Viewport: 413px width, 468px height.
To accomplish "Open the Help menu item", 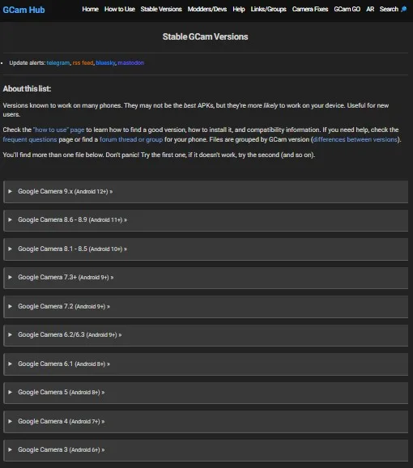I will coord(239,9).
